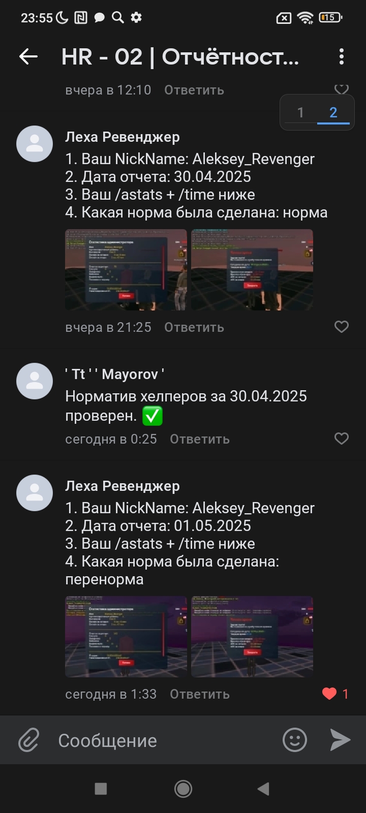Tap the Android home circle button
Screen dimensions: 366x813
click(x=183, y=789)
